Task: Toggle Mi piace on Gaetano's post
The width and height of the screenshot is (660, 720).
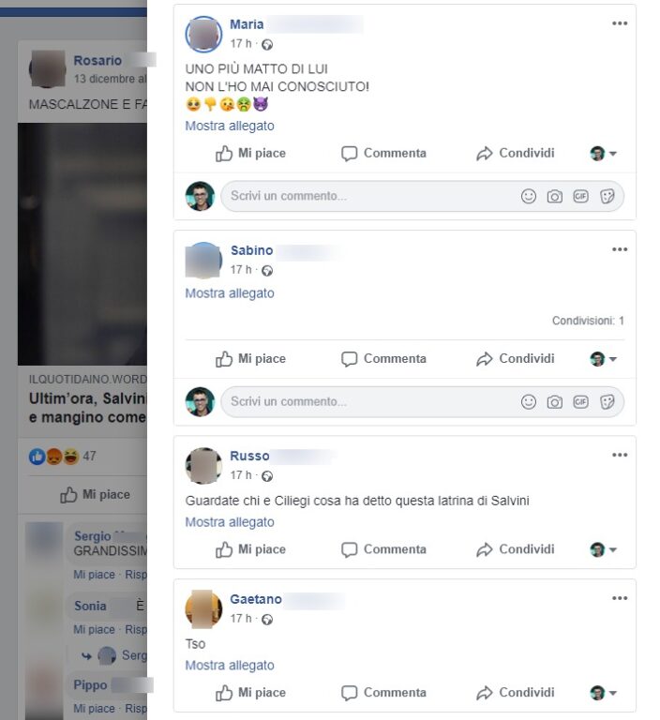Action: (x=250, y=693)
